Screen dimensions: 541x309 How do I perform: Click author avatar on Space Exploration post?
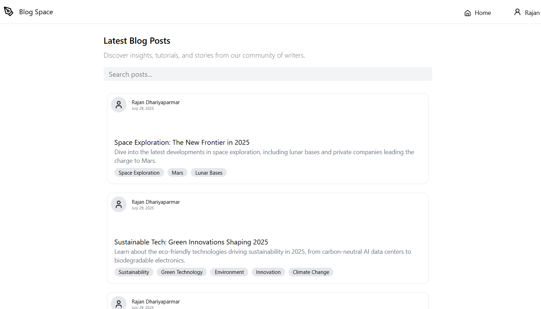(x=119, y=105)
